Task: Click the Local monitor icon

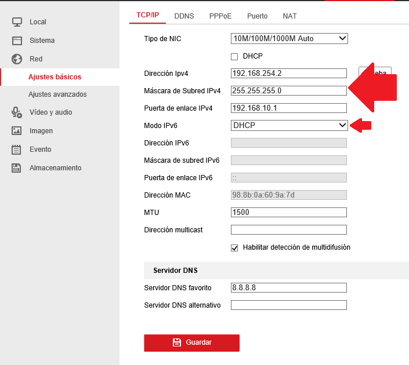Action: point(17,22)
